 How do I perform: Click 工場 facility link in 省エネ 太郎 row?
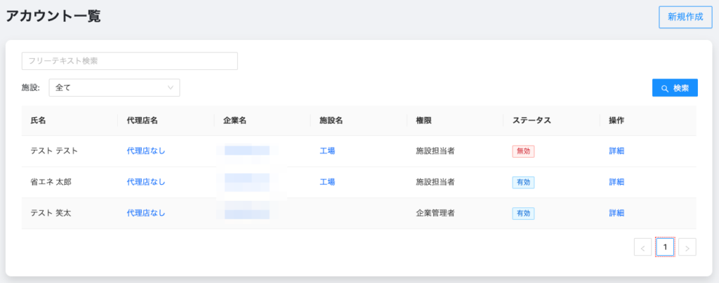point(327,181)
